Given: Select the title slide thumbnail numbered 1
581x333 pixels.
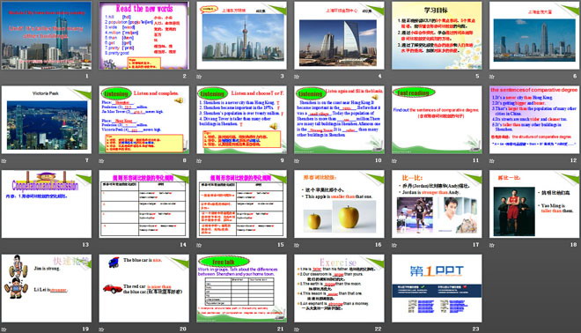Looking at the screenshot, I should (47, 35).
